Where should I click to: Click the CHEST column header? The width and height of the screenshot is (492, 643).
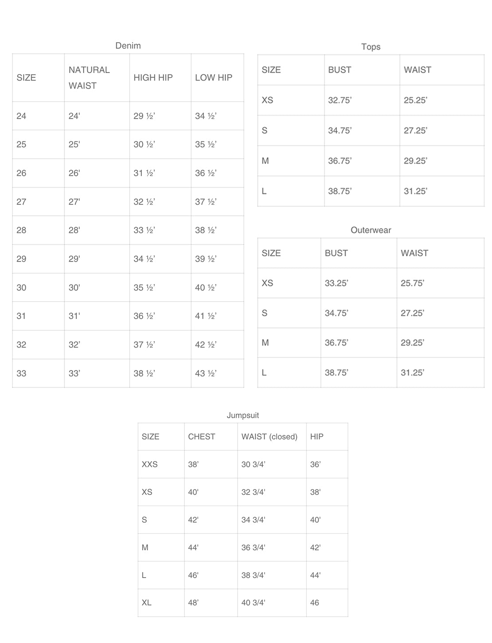tap(201, 437)
